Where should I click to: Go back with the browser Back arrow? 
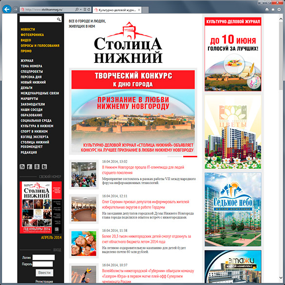[x=7, y=9]
